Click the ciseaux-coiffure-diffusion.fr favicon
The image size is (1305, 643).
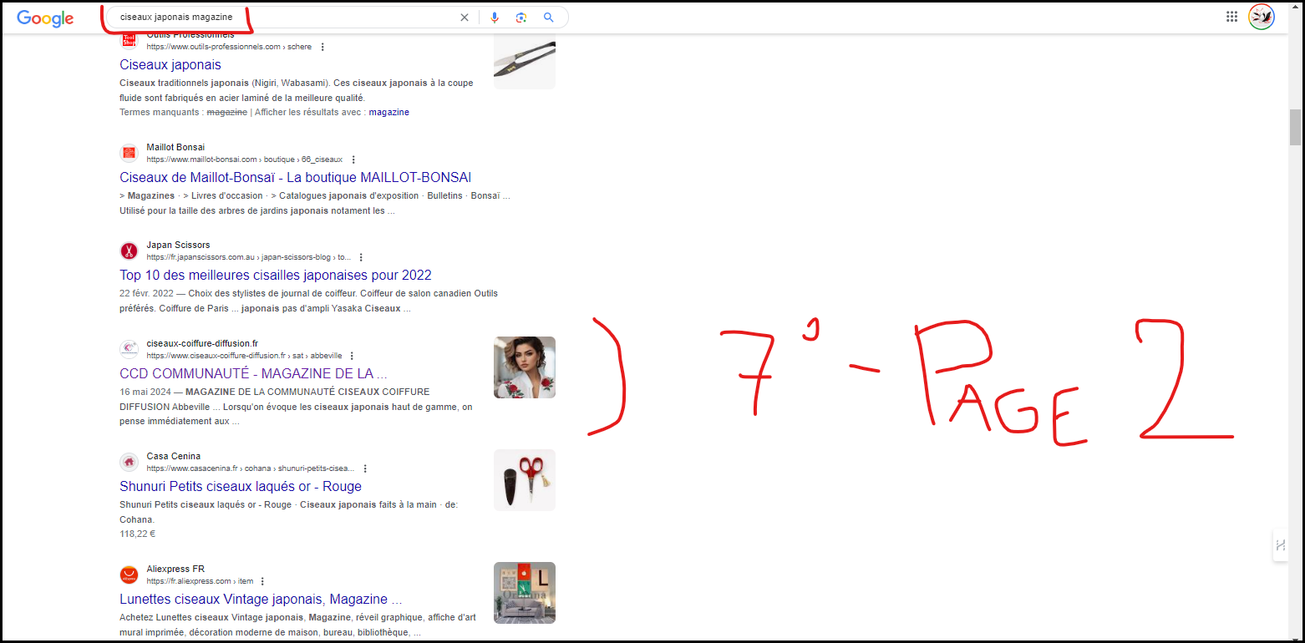(129, 349)
